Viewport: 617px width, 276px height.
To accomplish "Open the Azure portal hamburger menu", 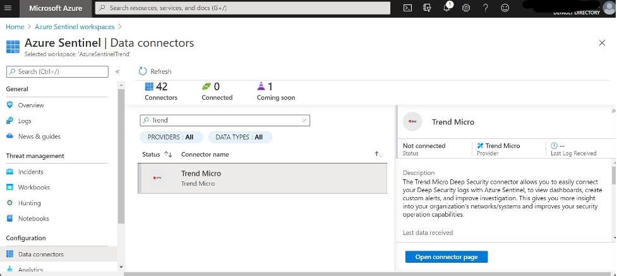I will (8, 8).
